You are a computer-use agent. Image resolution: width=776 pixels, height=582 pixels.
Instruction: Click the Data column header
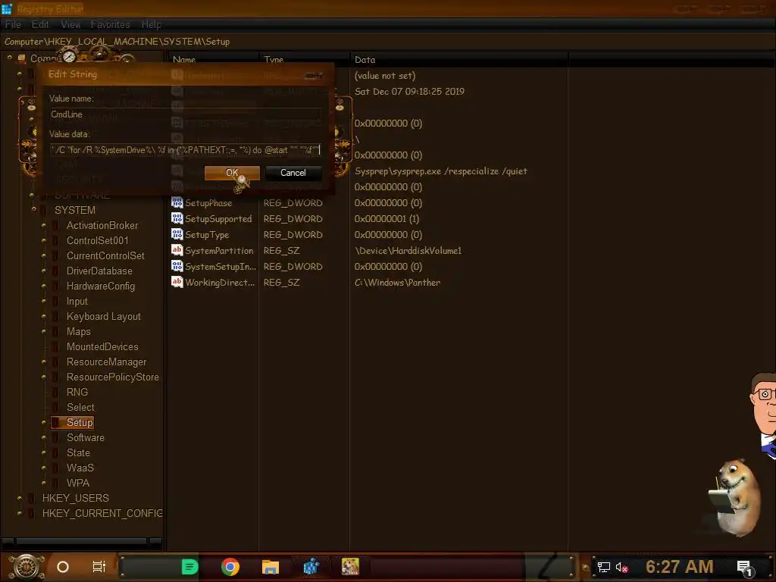(458, 60)
